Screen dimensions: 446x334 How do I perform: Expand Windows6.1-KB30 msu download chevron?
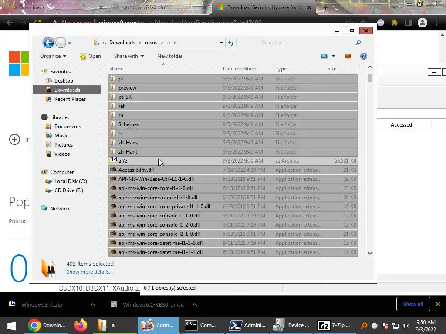[x=195, y=304]
